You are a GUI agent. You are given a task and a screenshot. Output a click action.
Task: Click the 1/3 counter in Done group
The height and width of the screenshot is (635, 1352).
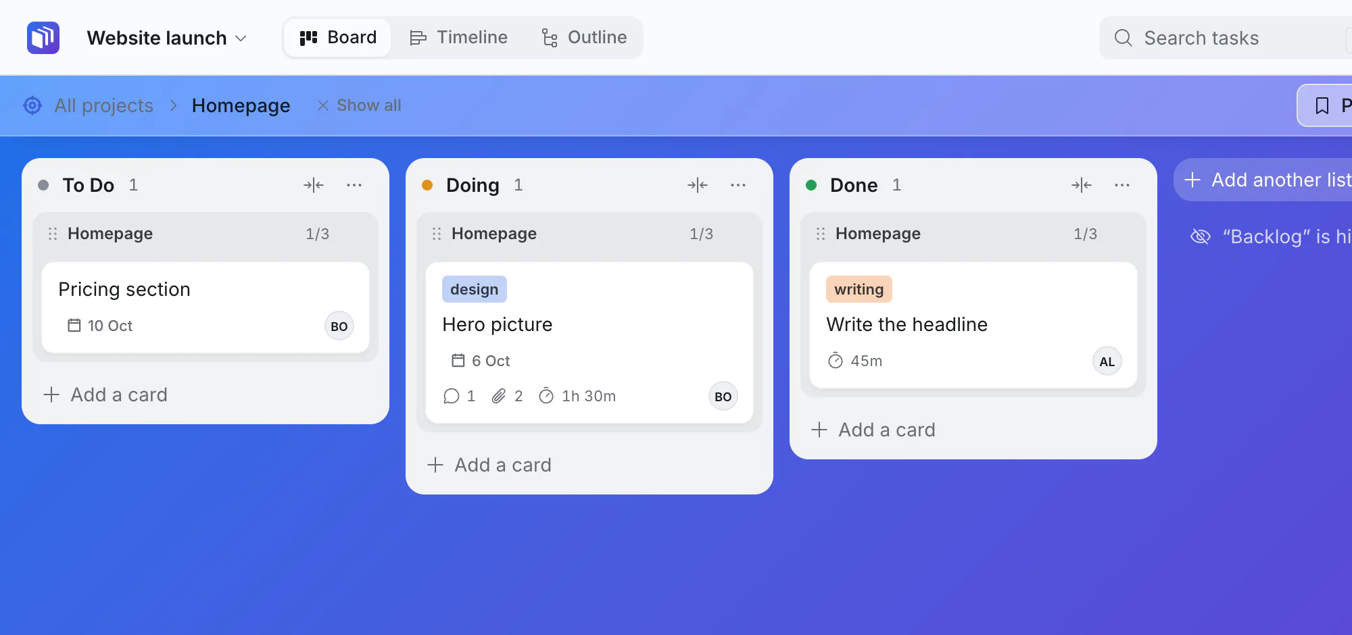coord(1086,234)
